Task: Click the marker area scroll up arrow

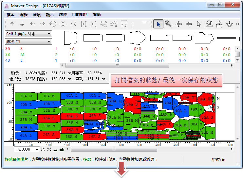Action: pyautogui.click(x=237, y=87)
